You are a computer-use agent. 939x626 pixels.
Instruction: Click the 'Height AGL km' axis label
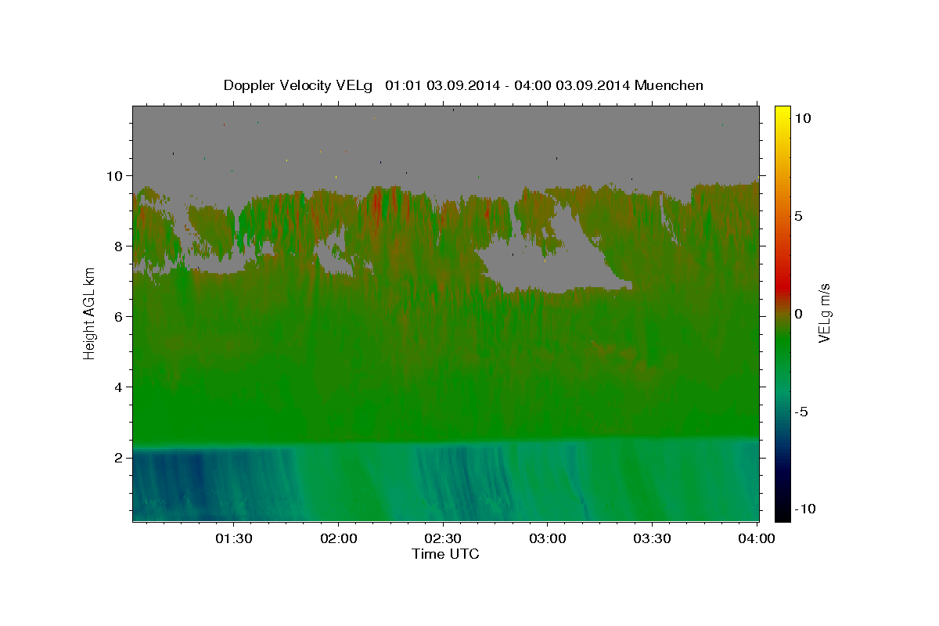(89, 313)
